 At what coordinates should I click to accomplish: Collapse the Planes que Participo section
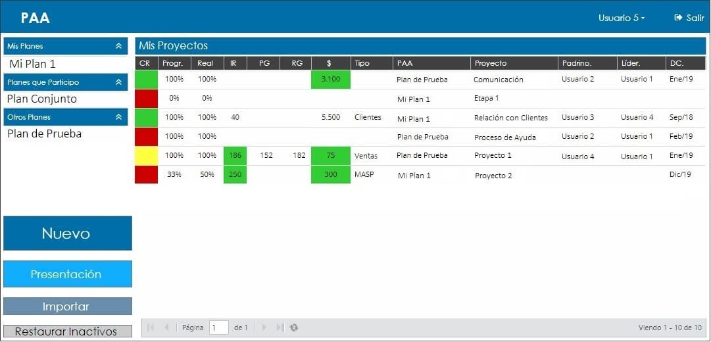119,83
